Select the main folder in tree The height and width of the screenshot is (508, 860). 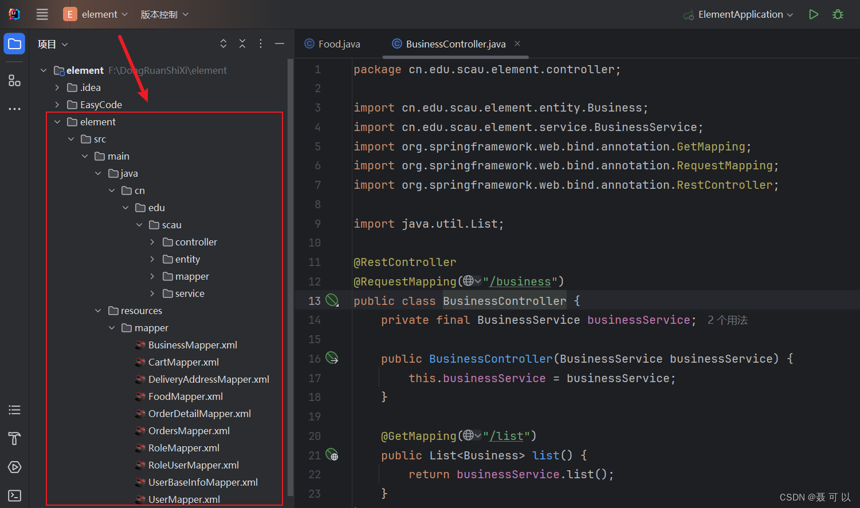click(x=112, y=156)
